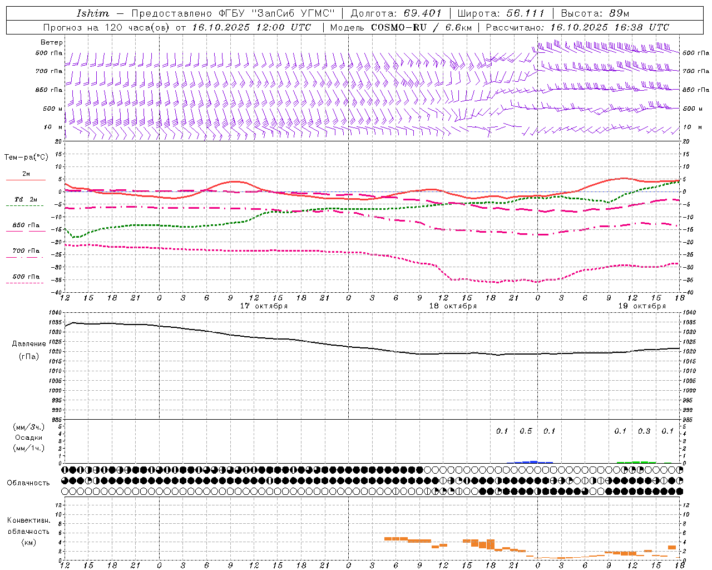Click the station name "Ishim" in header

[x=93, y=13]
